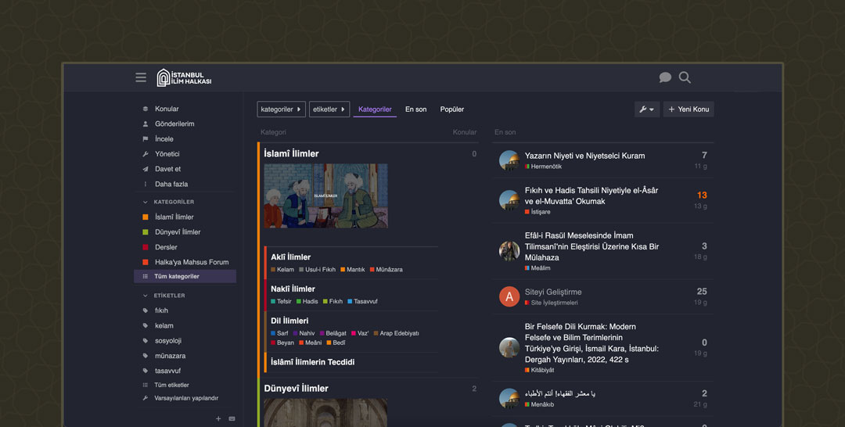Open the Dil İlimleri subcategory link
Viewport: 845px width, 427px height.
pos(289,321)
